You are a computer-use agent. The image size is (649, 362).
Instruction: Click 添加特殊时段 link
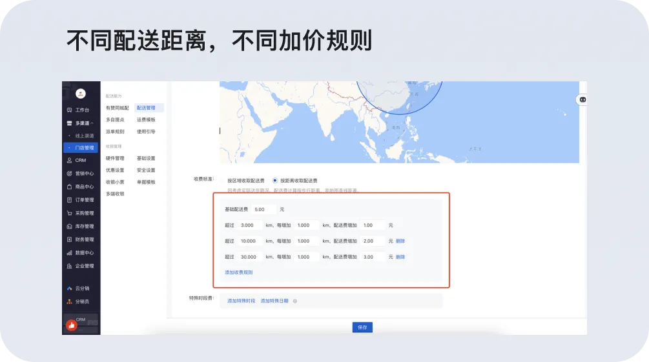[242, 301]
